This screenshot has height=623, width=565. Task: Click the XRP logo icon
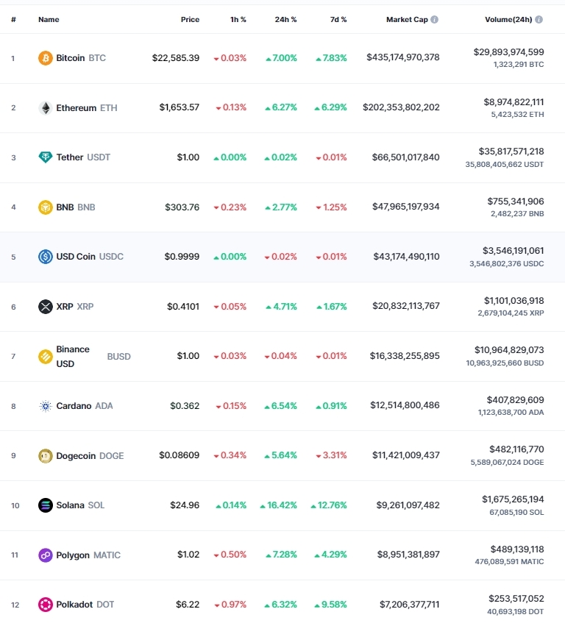[x=46, y=307]
